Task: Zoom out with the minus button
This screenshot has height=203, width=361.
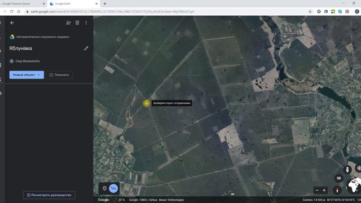Action: click(317, 191)
